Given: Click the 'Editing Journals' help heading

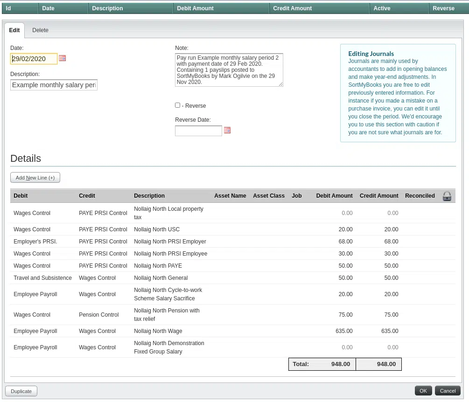Looking at the screenshot, I should 371,54.
